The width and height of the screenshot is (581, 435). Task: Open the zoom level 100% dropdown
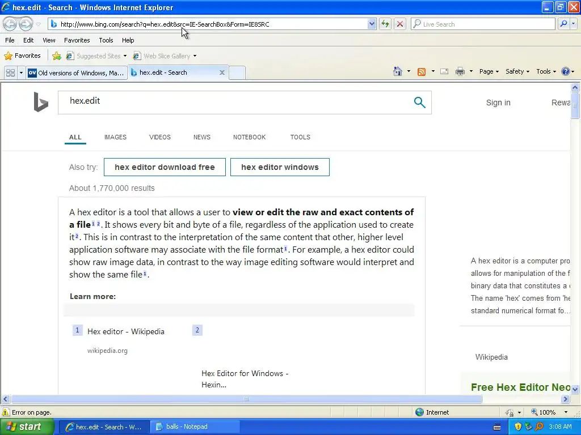566,412
